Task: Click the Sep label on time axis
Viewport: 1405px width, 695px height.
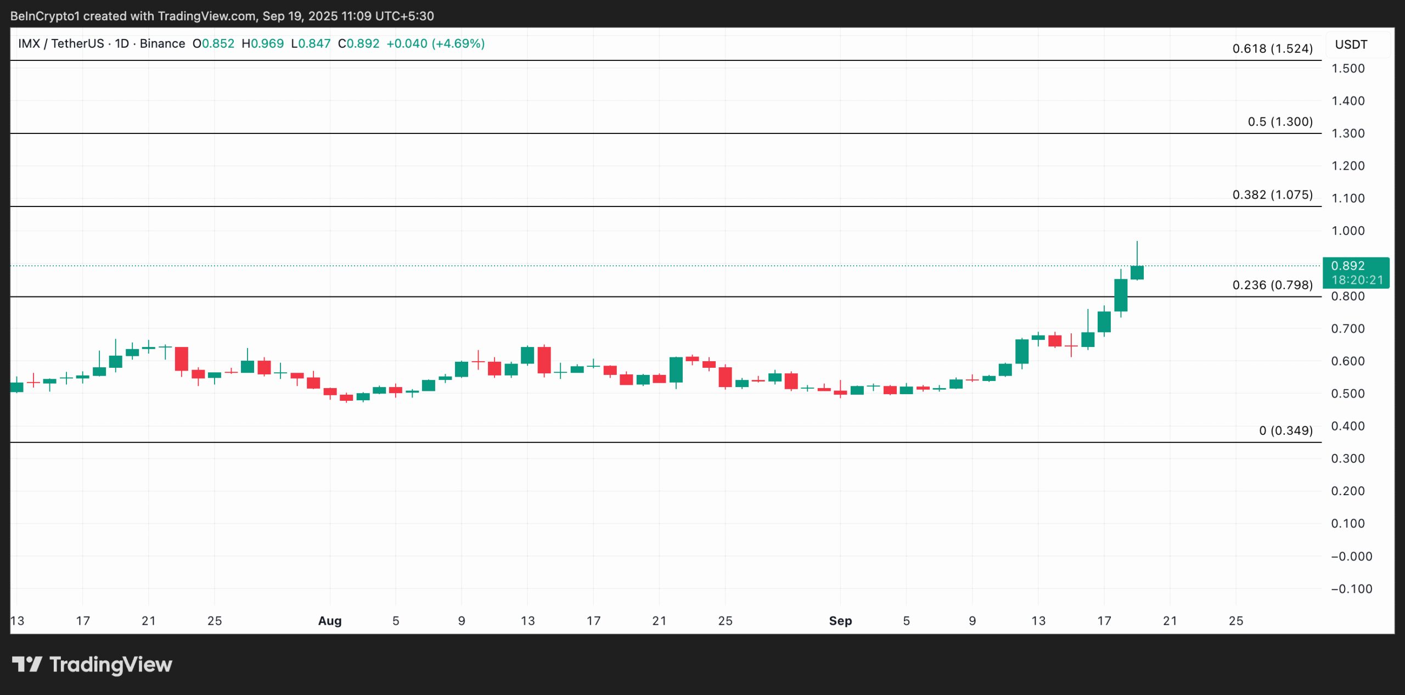Action: tap(840, 621)
